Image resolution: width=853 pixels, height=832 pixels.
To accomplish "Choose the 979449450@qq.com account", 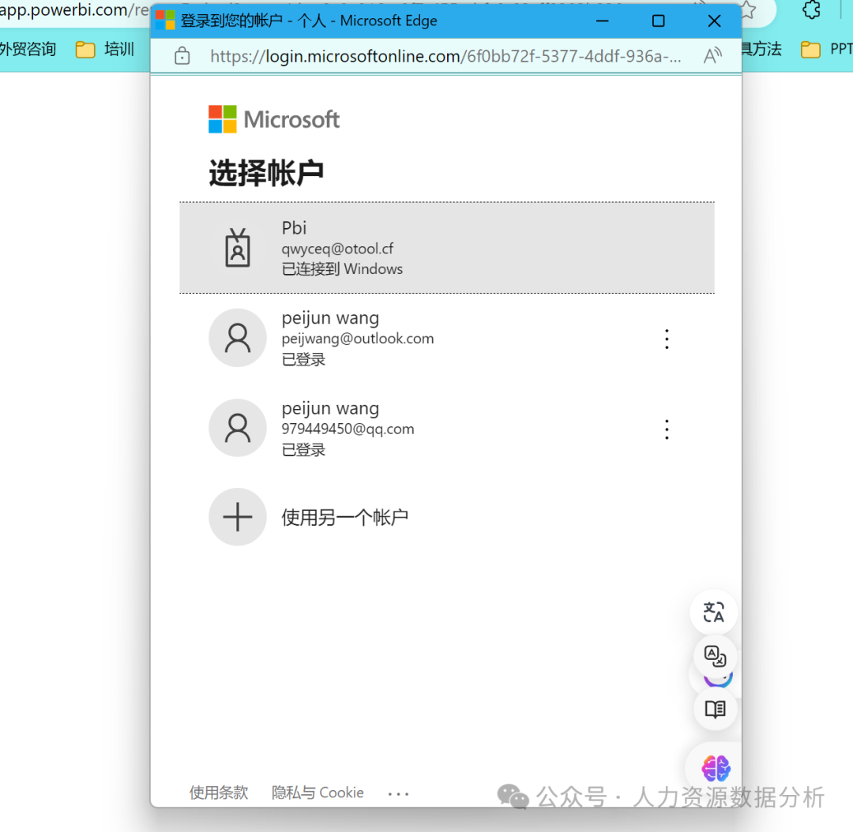I will click(x=446, y=429).
